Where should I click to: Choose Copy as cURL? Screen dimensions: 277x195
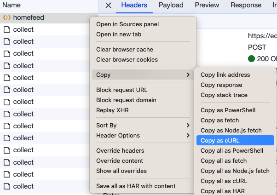click(x=220, y=141)
